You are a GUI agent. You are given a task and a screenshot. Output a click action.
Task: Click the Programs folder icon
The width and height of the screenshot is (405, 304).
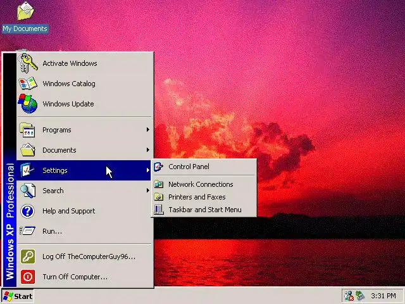click(x=27, y=130)
